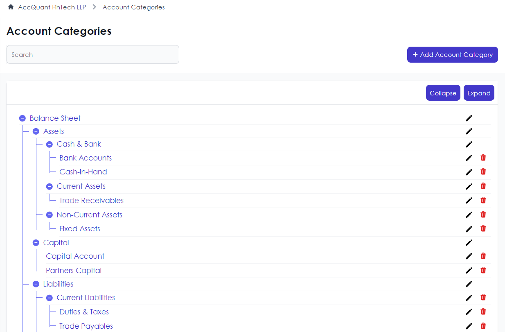
Task: Click Add Account Category
Action: 452,54
